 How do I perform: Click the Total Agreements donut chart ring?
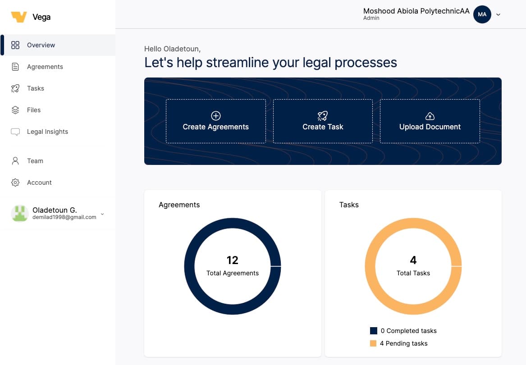[x=189, y=266]
